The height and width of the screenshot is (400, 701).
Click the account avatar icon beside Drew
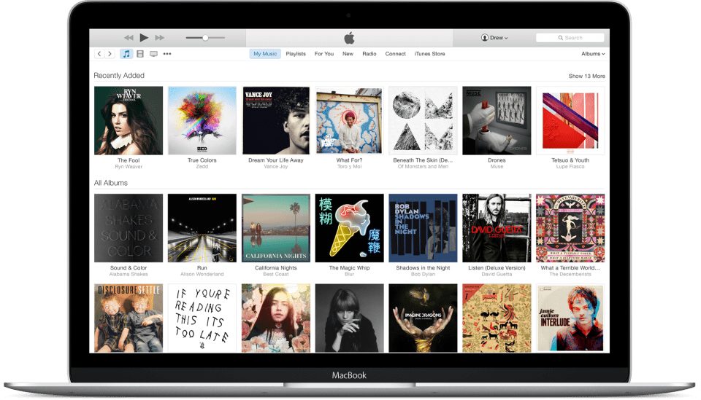pyautogui.click(x=485, y=38)
